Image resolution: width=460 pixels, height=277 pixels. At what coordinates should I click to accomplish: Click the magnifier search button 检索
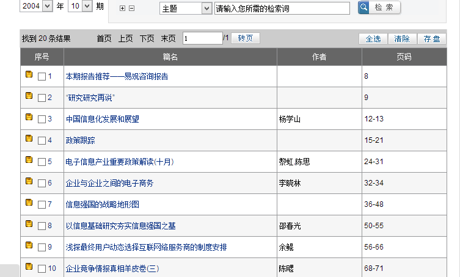(379, 7)
